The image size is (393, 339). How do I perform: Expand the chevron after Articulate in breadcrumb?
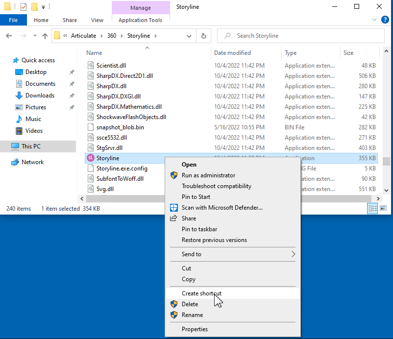pyautogui.click(x=101, y=36)
